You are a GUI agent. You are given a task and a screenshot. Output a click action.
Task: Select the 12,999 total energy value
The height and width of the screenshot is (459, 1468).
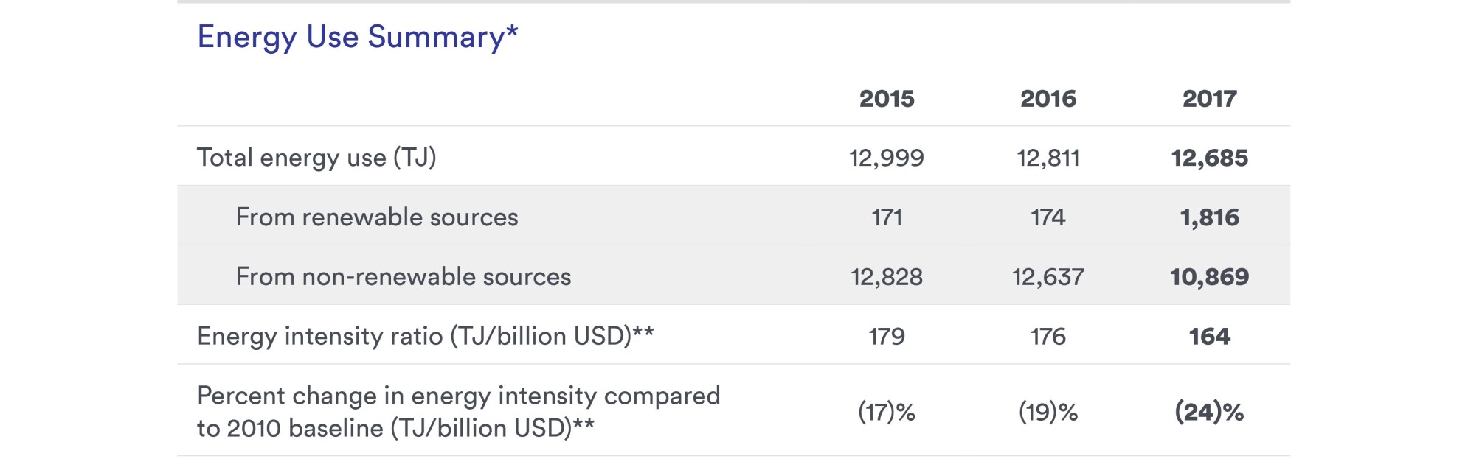click(x=887, y=158)
